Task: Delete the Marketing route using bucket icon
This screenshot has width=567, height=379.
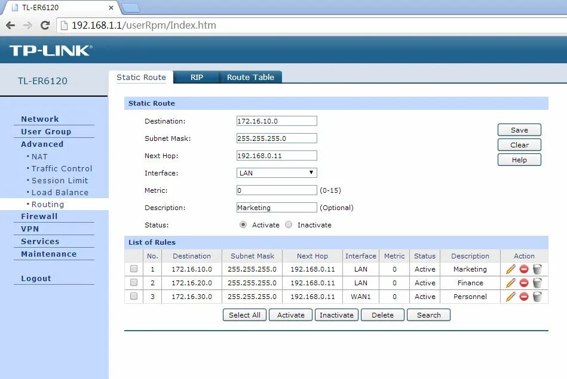Action: (537, 269)
